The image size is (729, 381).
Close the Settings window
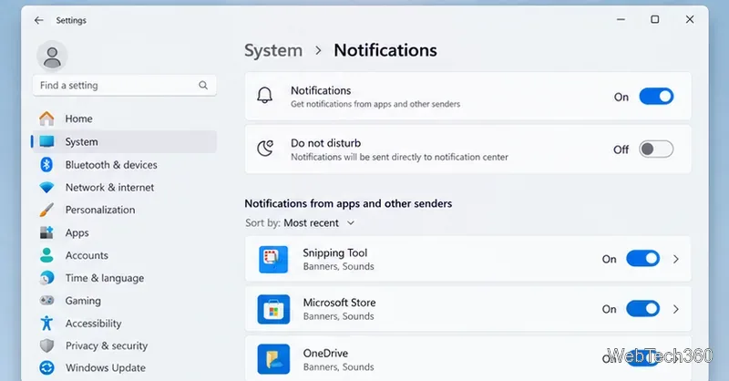coord(690,19)
